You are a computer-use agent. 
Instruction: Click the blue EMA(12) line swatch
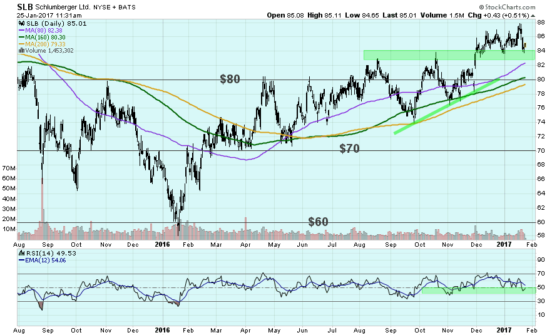[x=22, y=260]
